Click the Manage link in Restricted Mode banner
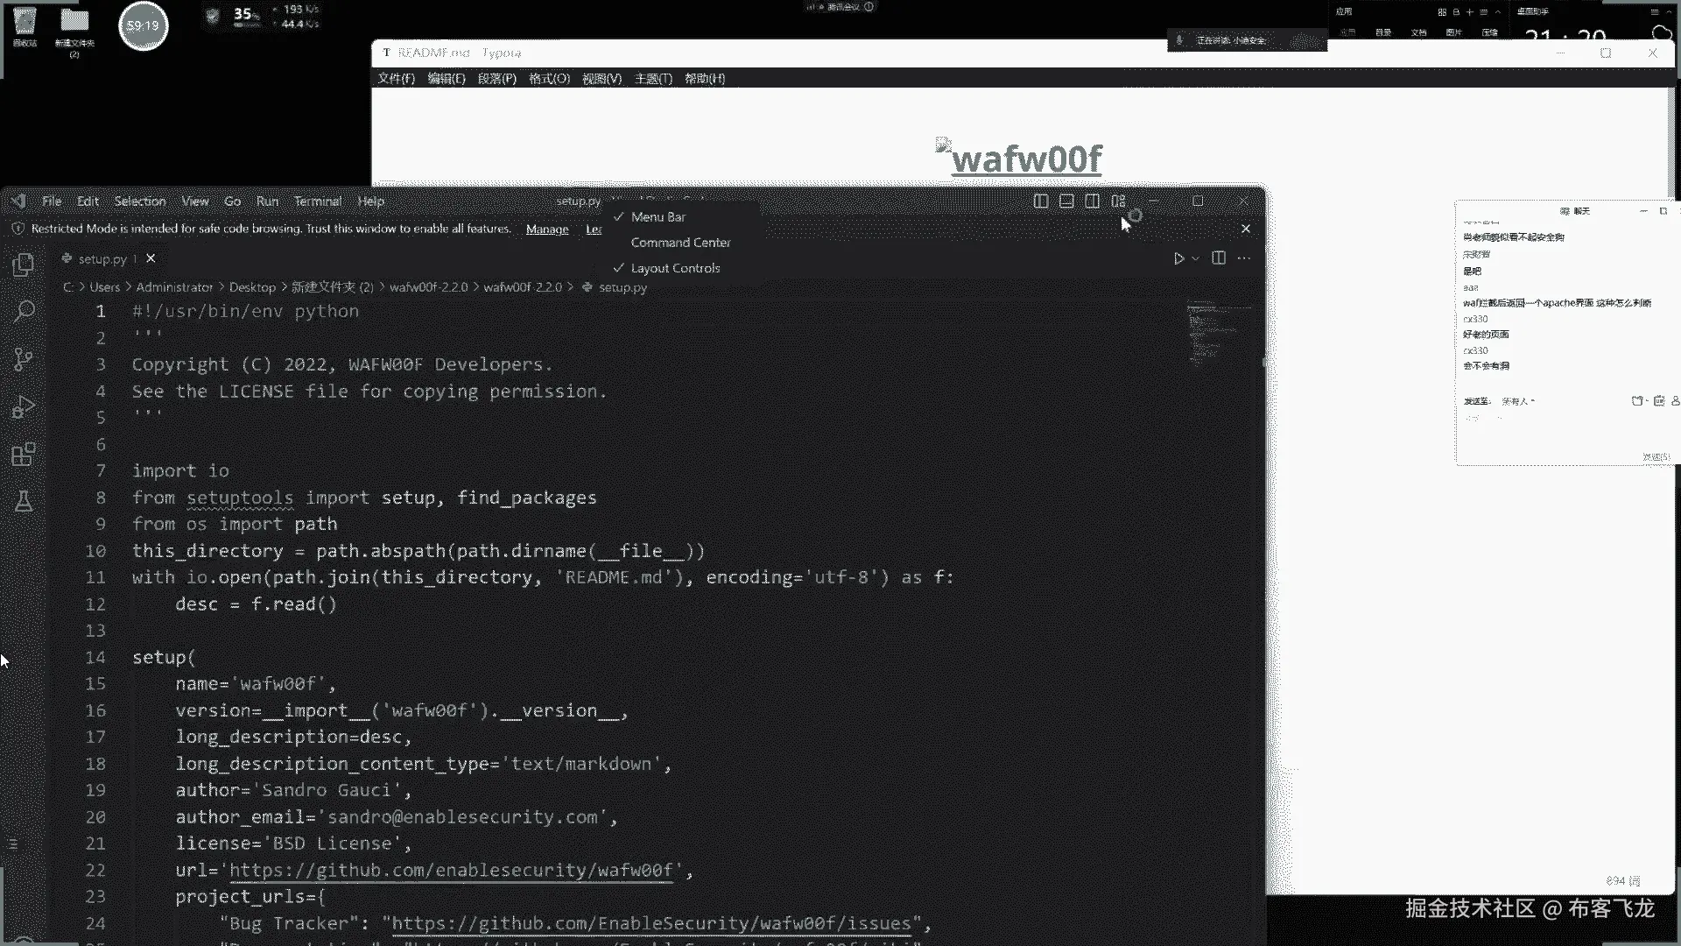This screenshot has height=946, width=1681. tap(547, 229)
